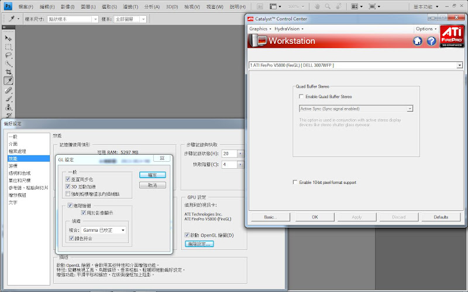
Task: Open 樣本尺寸 sample size dropdown
Action: click(73, 19)
